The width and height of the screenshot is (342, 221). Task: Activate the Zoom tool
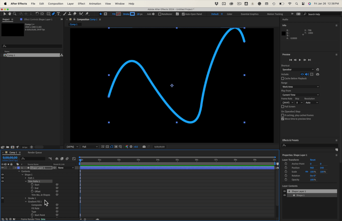(x=14, y=14)
